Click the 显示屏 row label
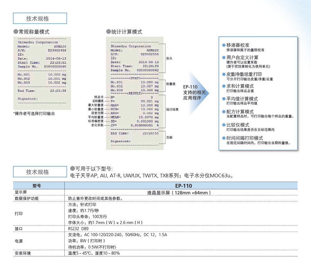 click(x=21, y=192)
